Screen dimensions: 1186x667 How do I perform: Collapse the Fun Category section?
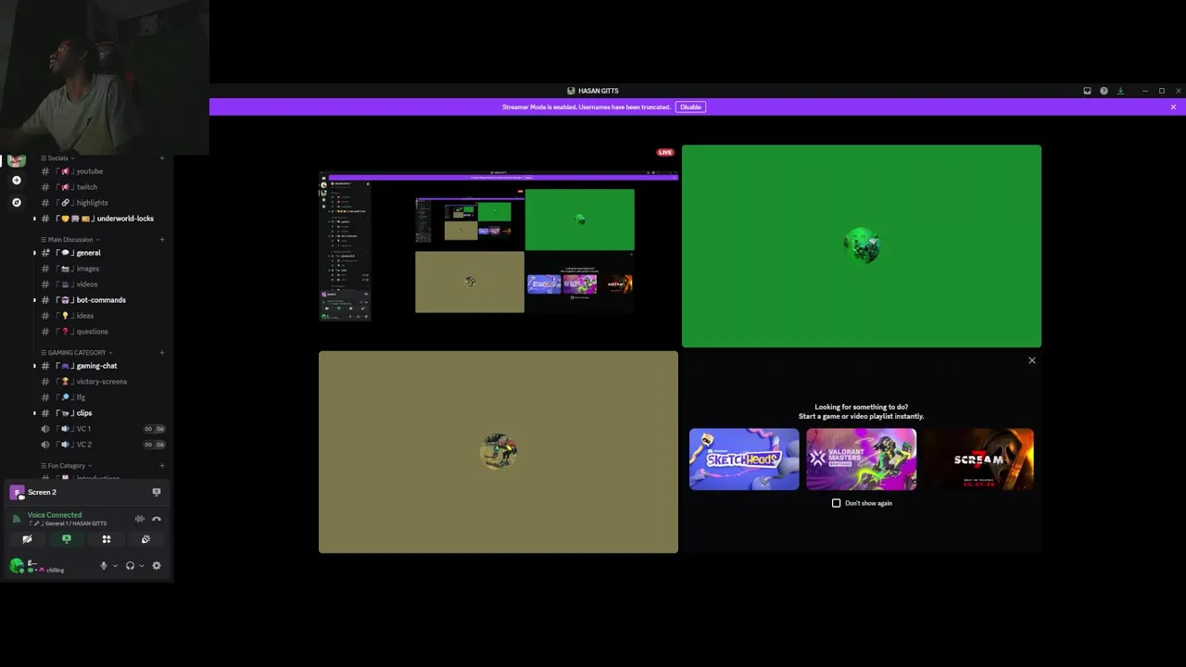(67, 466)
